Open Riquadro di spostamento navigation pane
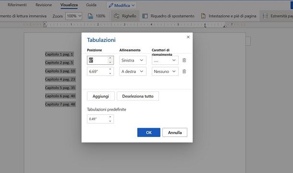Viewport: 293px width, 173px height. tap(169, 16)
